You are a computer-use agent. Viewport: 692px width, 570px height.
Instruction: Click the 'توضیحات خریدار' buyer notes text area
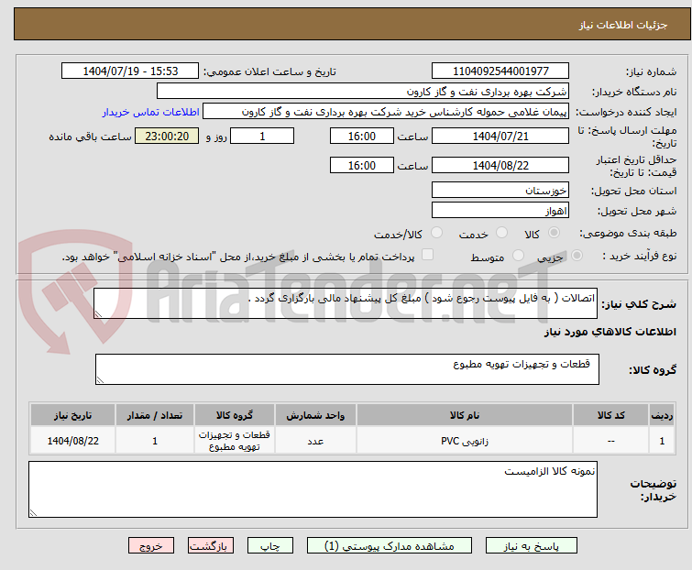click(x=313, y=489)
